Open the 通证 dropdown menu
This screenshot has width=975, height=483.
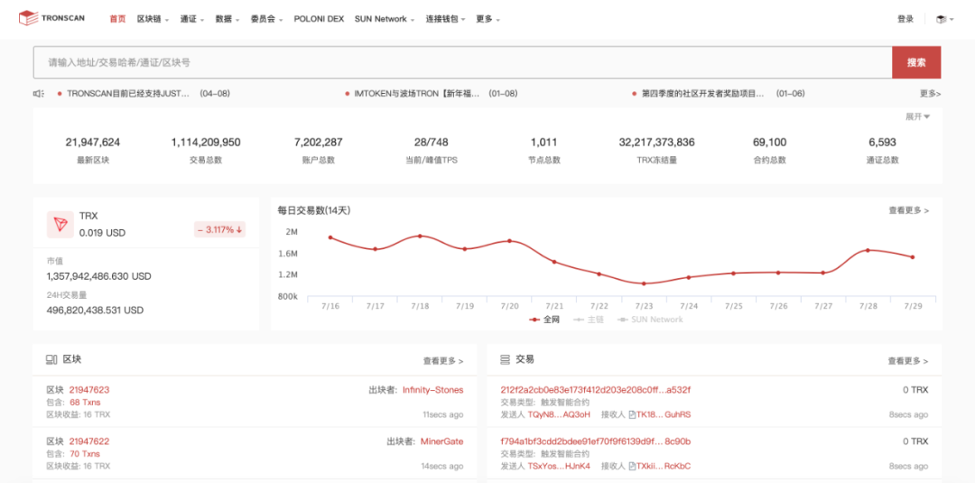192,19
